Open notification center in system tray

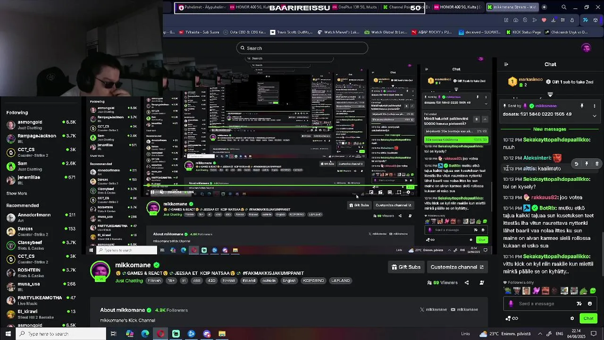point(594,334)
